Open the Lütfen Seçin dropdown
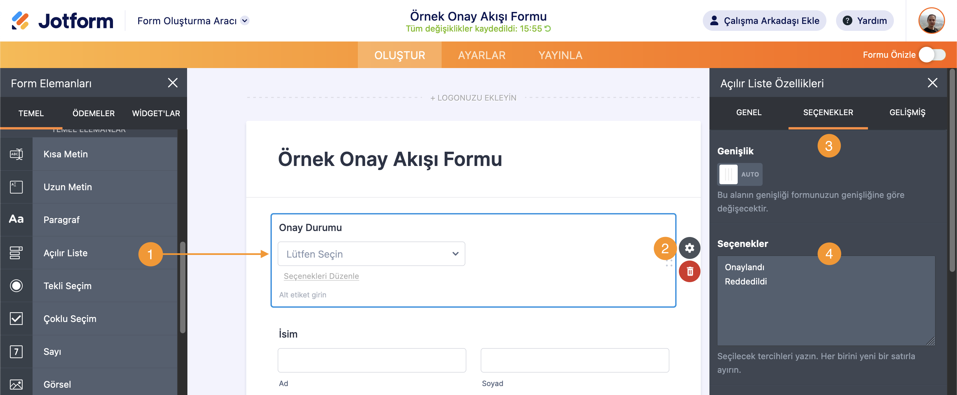Screen dimensions: 957x395 371,254
